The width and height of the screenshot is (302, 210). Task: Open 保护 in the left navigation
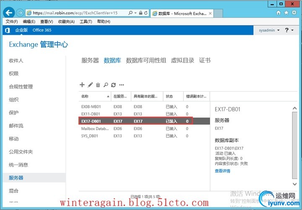point(14,113)
